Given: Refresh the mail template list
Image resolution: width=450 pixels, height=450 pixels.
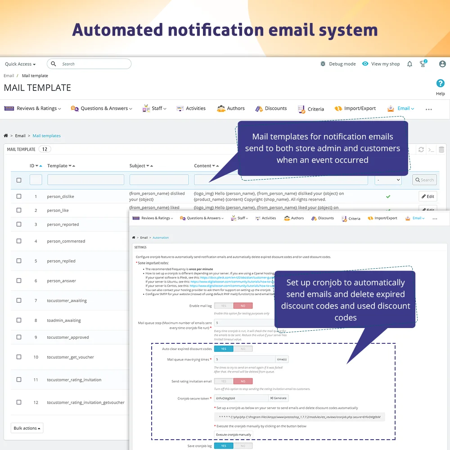Looking at the screenshot, I should pos(421,150).
